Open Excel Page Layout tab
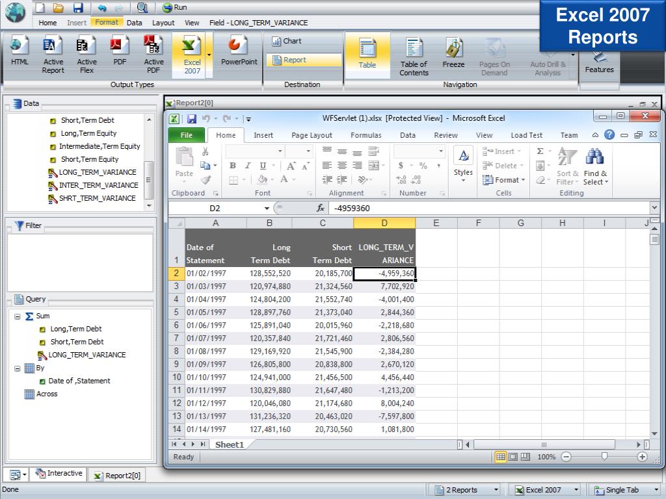Screen dimensions: 666x499 (x=312, y=135)
